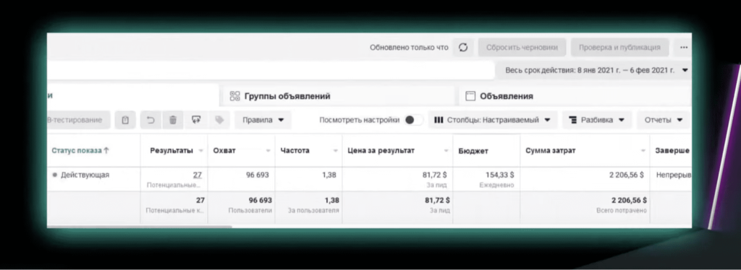
Task: Open the Разбивка dropdown
Action: coord(597,120)
